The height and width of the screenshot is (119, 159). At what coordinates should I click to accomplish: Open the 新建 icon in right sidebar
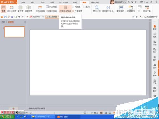pyautogui.click(x=155, y=27)
